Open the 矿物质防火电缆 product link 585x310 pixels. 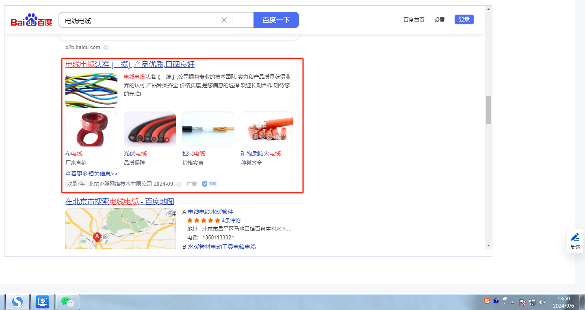tap(261, 153)
